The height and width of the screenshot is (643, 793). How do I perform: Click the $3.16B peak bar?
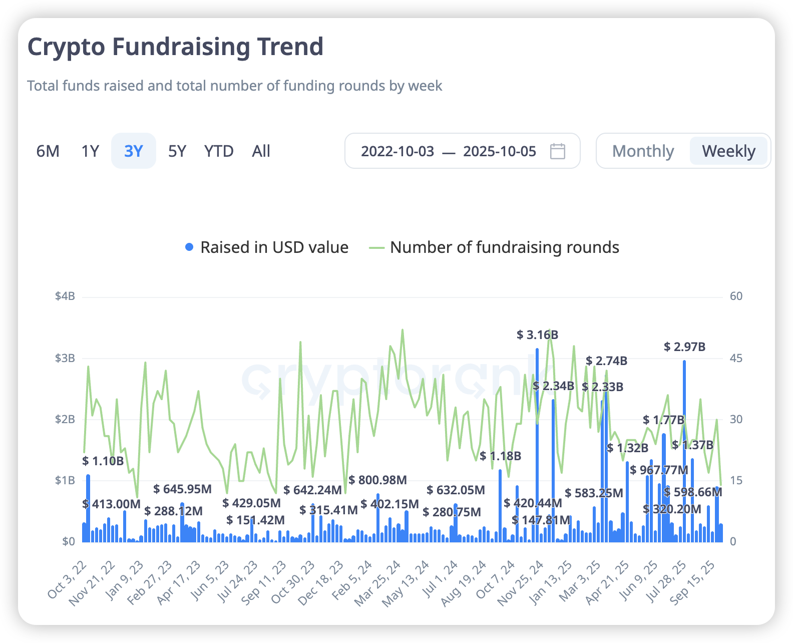pyautogui.click(x=537, y=446)
